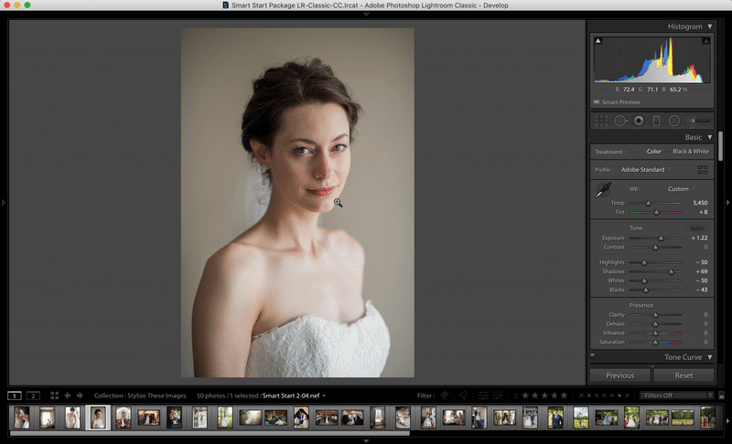Select the Color treatment option
This screenshot has width=732, height=444.
click(x=653, y=152)
